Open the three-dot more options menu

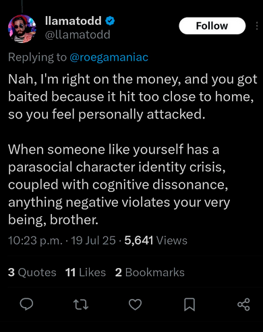click(x=257, y=26)
